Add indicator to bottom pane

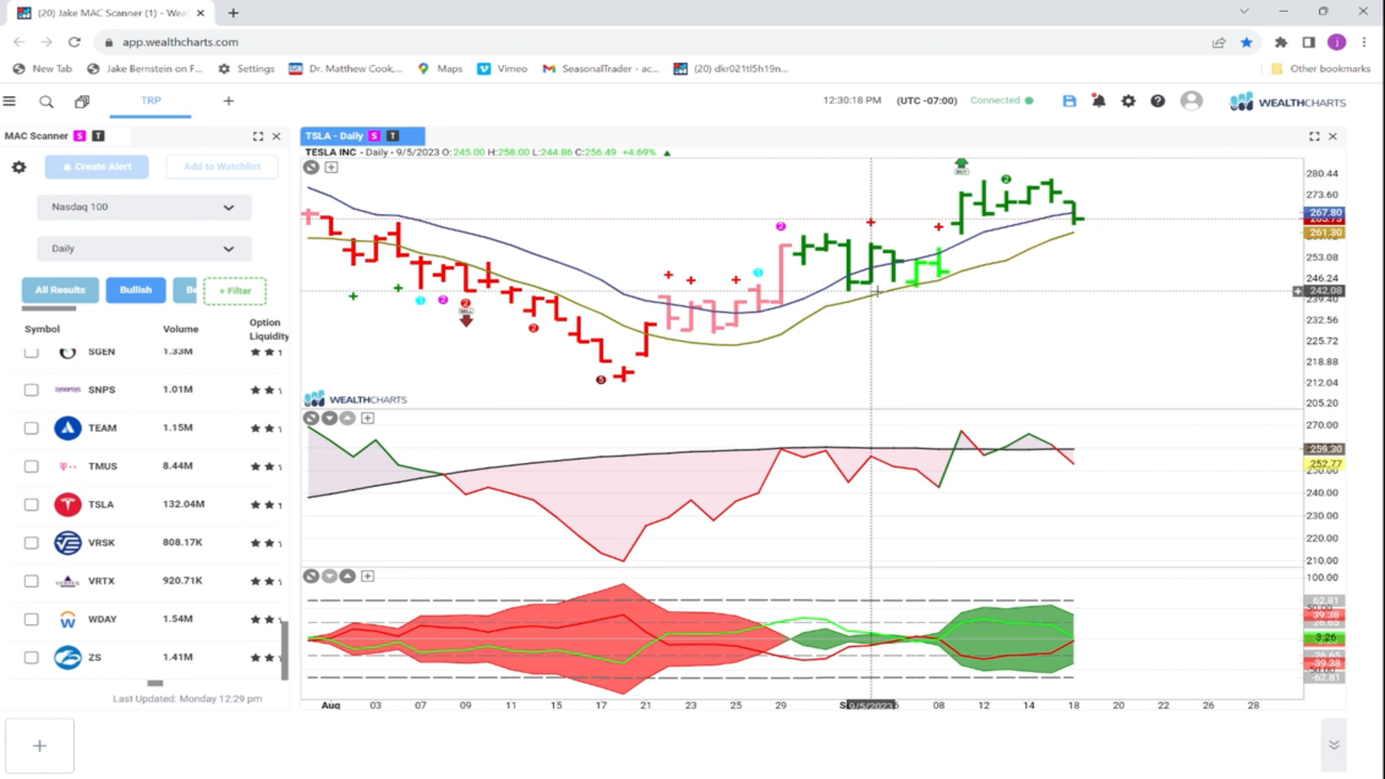368,576
